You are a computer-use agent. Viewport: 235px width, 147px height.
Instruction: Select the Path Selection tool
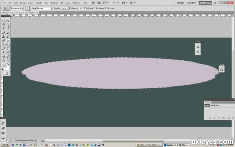coord(4,53)
